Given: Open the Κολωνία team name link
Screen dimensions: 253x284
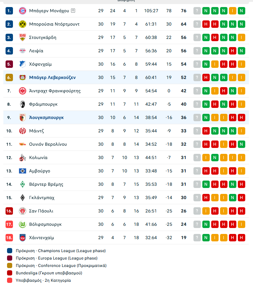Looking at the screenshot, I should (x=38, y=158).
